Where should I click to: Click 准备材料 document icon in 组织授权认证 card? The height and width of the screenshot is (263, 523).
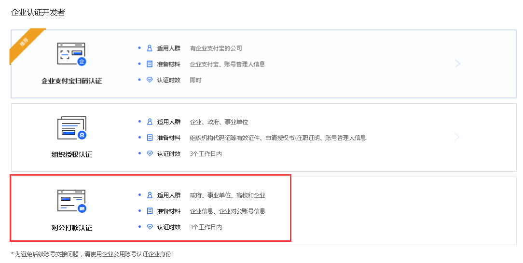[150, 138]
